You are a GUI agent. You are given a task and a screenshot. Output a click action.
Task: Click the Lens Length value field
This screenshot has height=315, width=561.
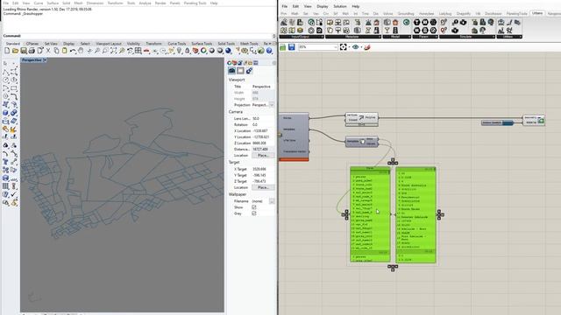click(x=263, y=119)
